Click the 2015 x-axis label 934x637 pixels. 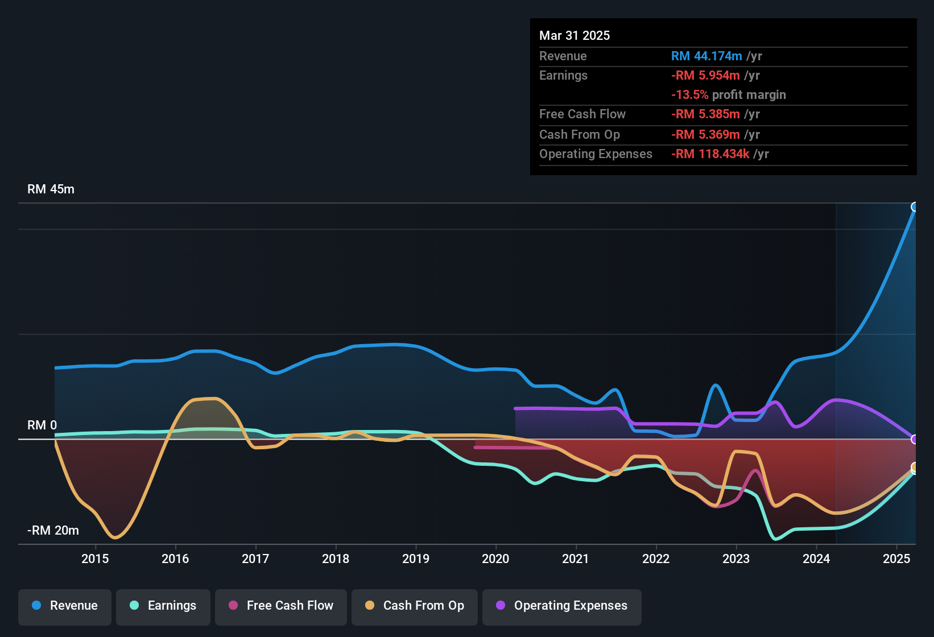[95, 559]
